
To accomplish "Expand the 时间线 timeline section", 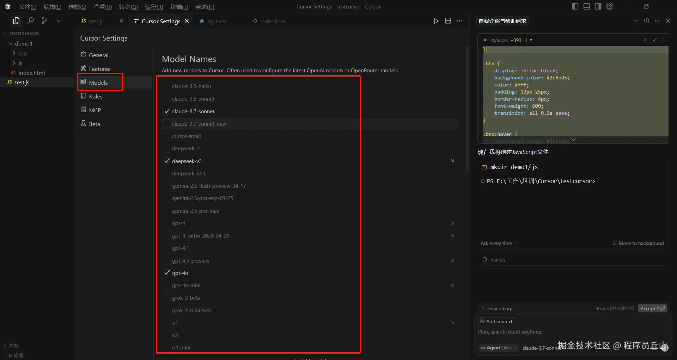I will (x=13, y=355).
